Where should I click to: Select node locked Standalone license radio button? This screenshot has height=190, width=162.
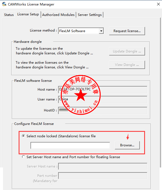tap(24, 136)
